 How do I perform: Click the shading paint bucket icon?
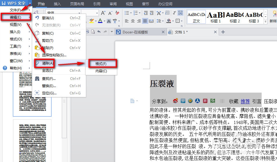(169, 21)
